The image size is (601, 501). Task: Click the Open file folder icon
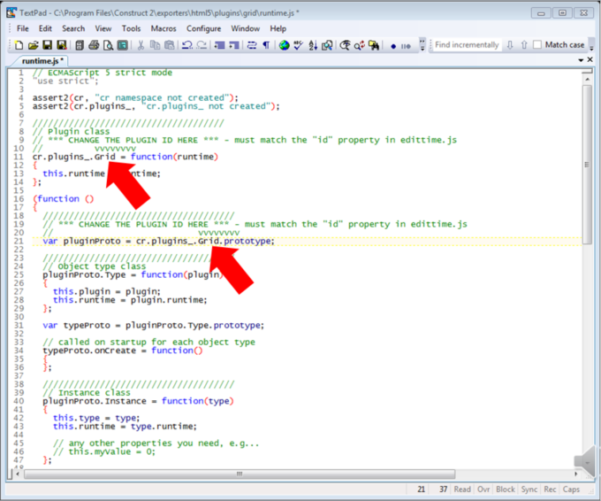pyautogui.click(x=33, y=45)
